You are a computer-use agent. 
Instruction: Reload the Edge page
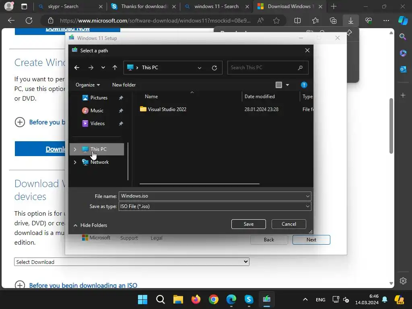click(29, 21)
